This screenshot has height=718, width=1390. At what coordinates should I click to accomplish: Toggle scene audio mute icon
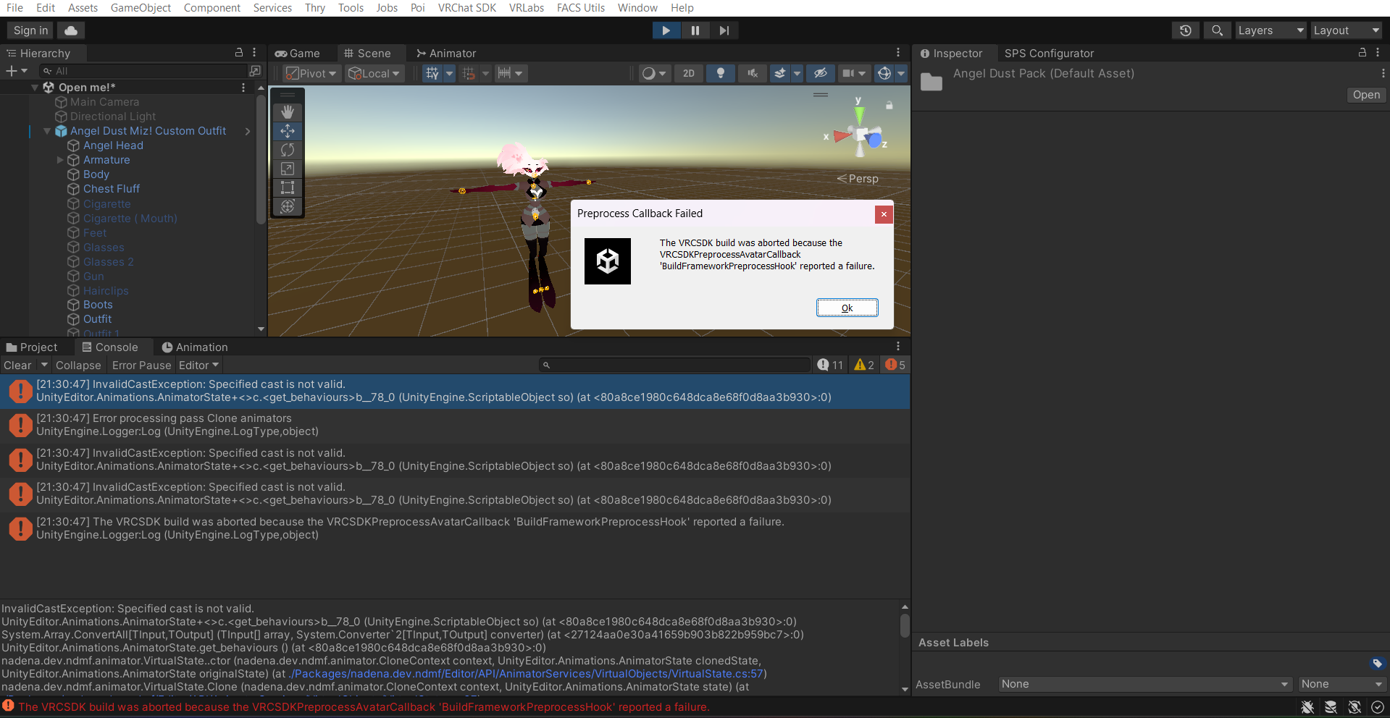coord(753,73)
